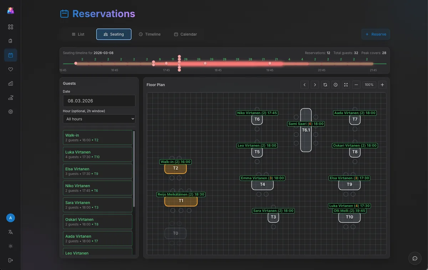Viewport: 428px width, 270px height.
Task: Click the logout icon at sidebar bottom
Action: (x=11, y=260)
